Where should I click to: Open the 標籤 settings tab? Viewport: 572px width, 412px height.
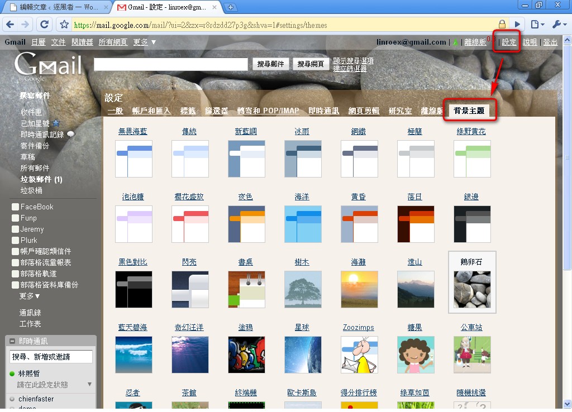point(188,111)
